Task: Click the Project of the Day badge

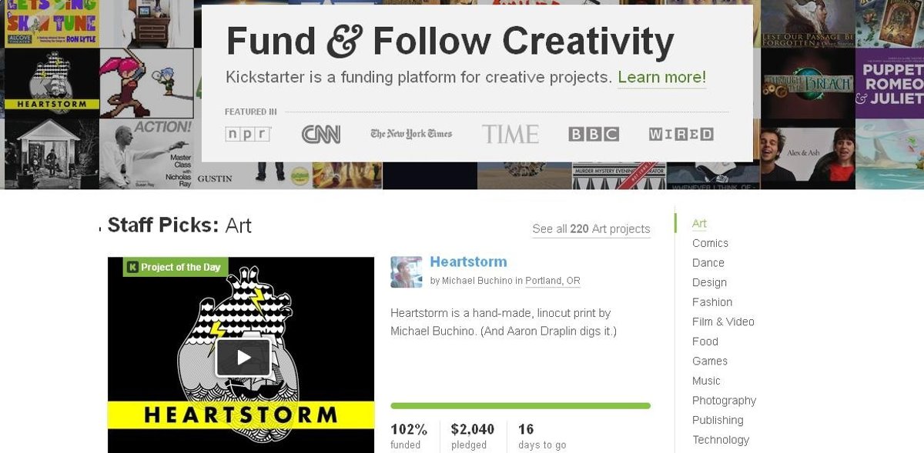Action: click(174, 267)
